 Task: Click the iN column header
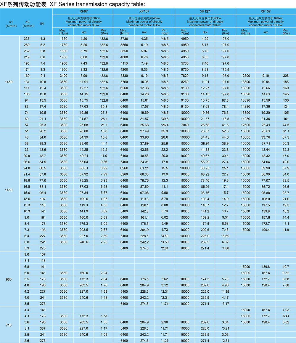point(42,24)
